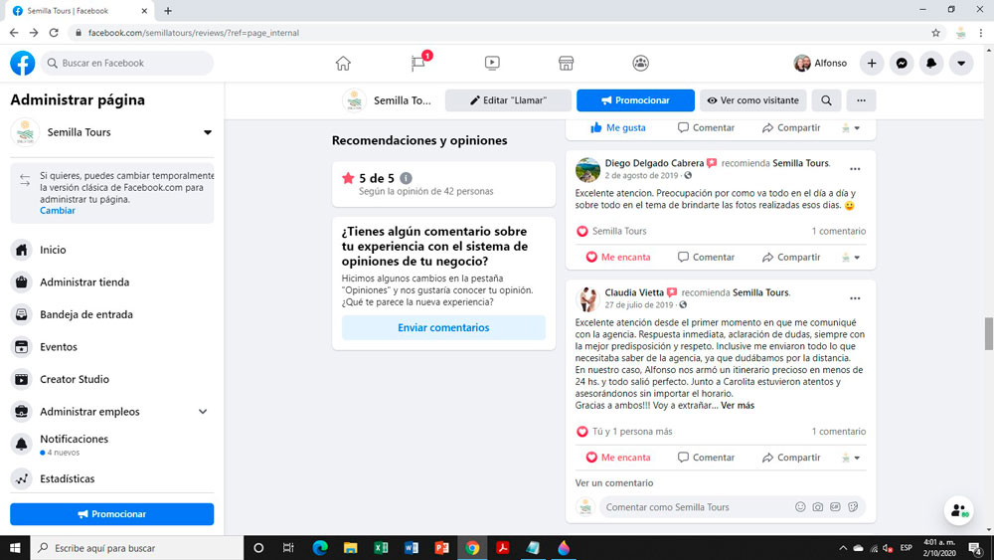This screenshot has width=994, height=560.
Task: Open options menu on Claudia Vietta's review
Action: pos(855,298)
